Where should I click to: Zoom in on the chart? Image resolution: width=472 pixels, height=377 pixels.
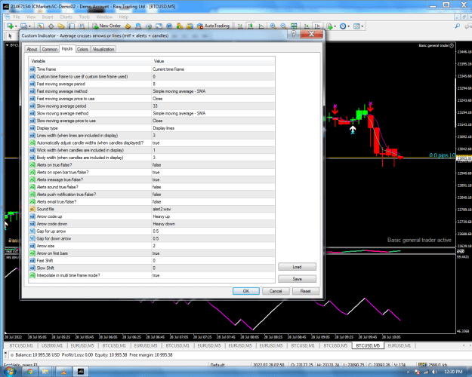pos(273,26)
